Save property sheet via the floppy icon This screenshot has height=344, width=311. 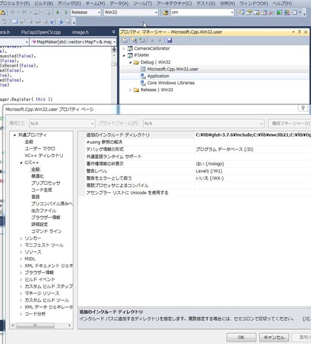click(169, 40)
